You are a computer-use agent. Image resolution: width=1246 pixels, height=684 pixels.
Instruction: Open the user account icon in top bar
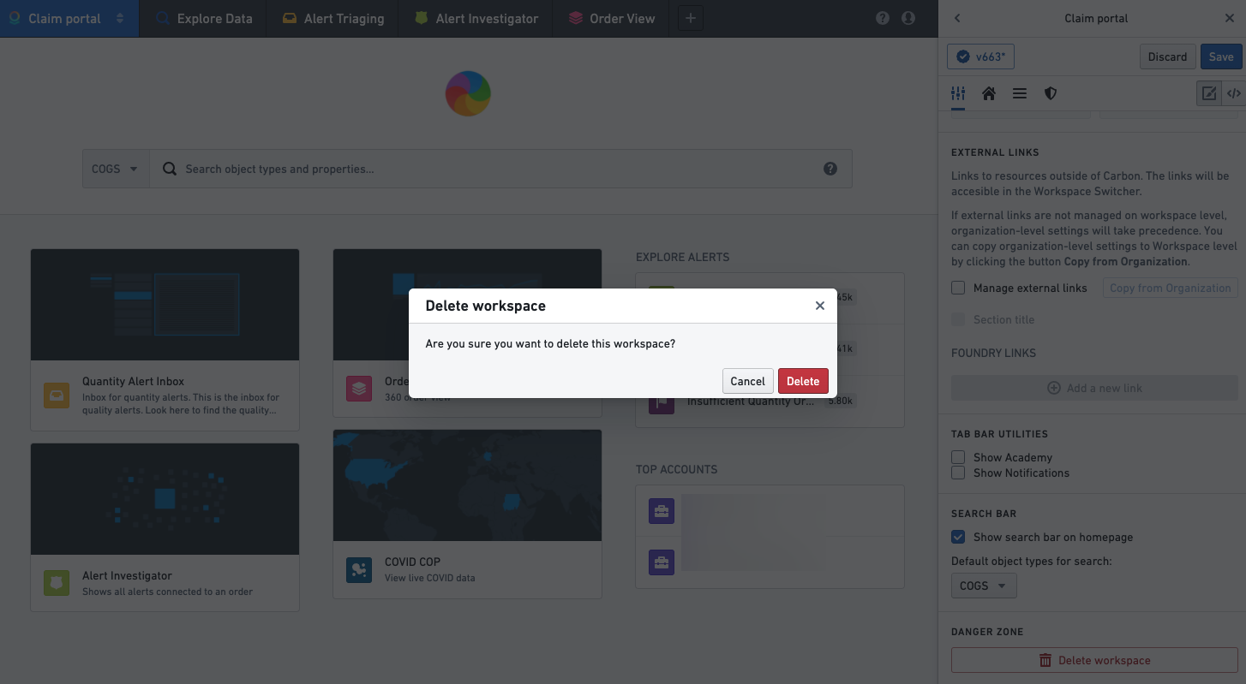click(908, 18)
